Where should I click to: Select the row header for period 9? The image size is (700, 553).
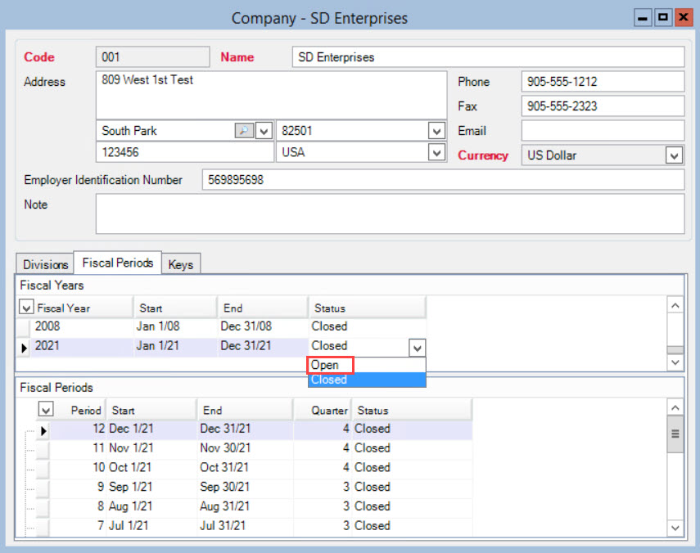tap(43, 488)
